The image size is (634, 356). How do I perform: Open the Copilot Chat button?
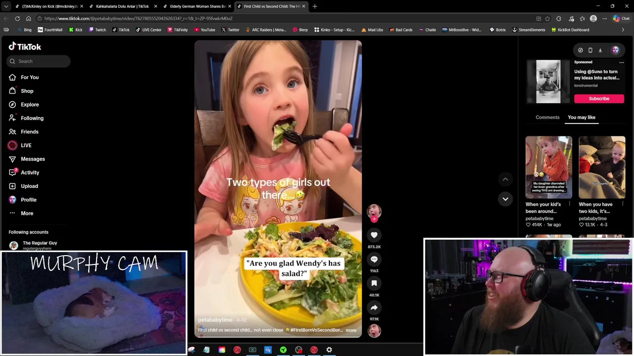click(x=621, y=19)
